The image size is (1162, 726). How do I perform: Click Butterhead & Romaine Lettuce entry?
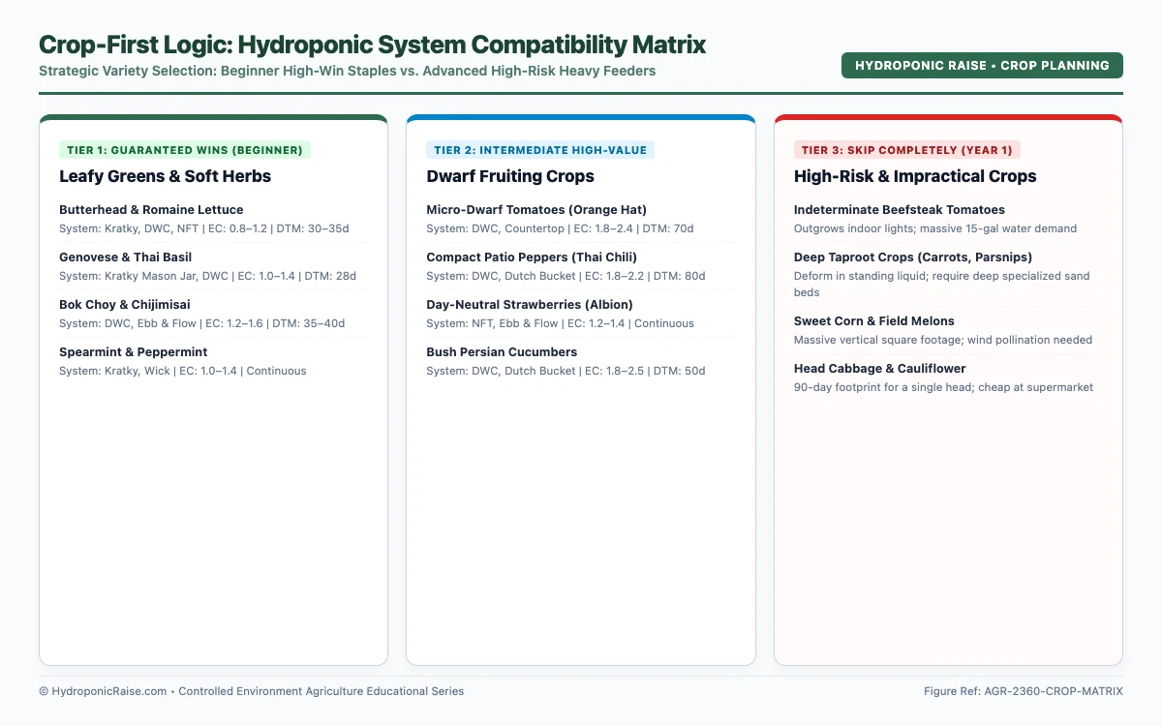tap(151, 210)
